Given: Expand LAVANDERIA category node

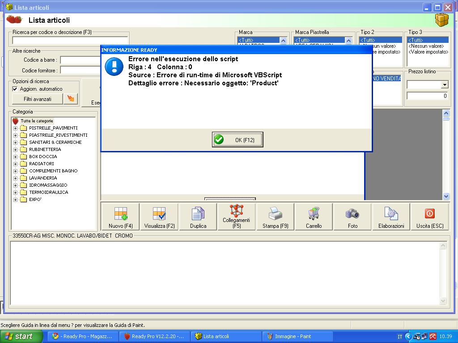Looking at the screenshot, I should tap(16, 178).
